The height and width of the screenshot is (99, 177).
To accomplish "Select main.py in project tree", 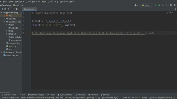I will [11, 46].
